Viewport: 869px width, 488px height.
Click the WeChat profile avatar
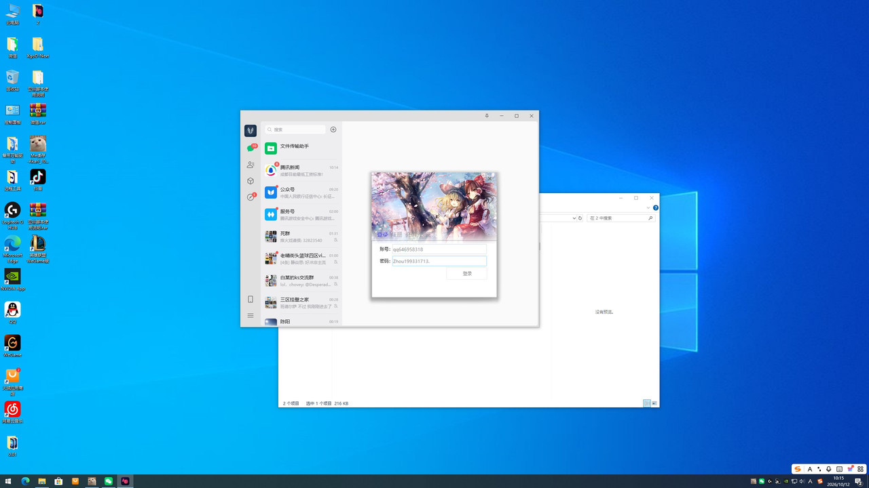pos(251,130)
